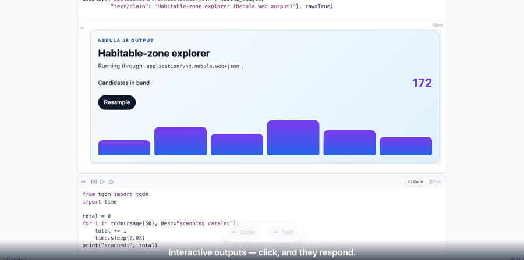Click the 'Candidates in band' label
Viewport: 524px width, 260px height.
(x=124, y=83)
